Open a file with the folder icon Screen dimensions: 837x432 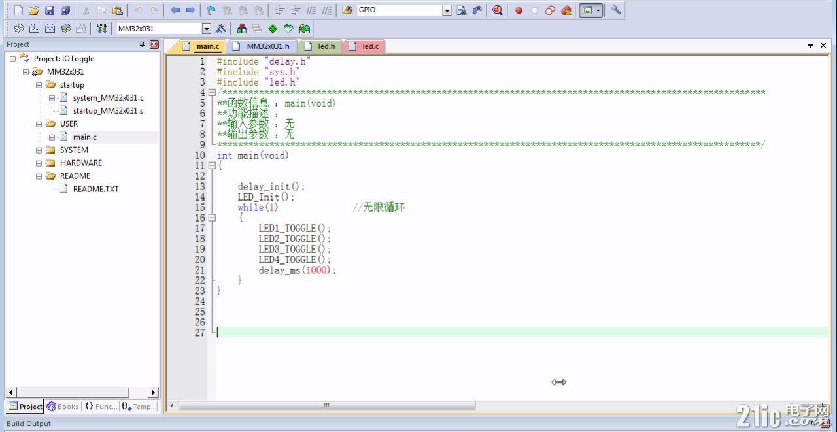pyautogui.click(x=34, y=10)
